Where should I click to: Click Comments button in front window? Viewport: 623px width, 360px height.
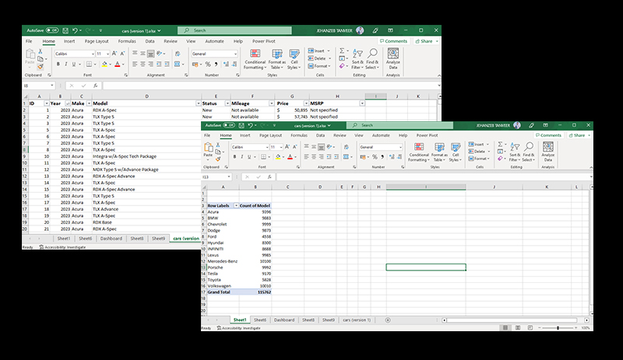(x=548, y=135)
